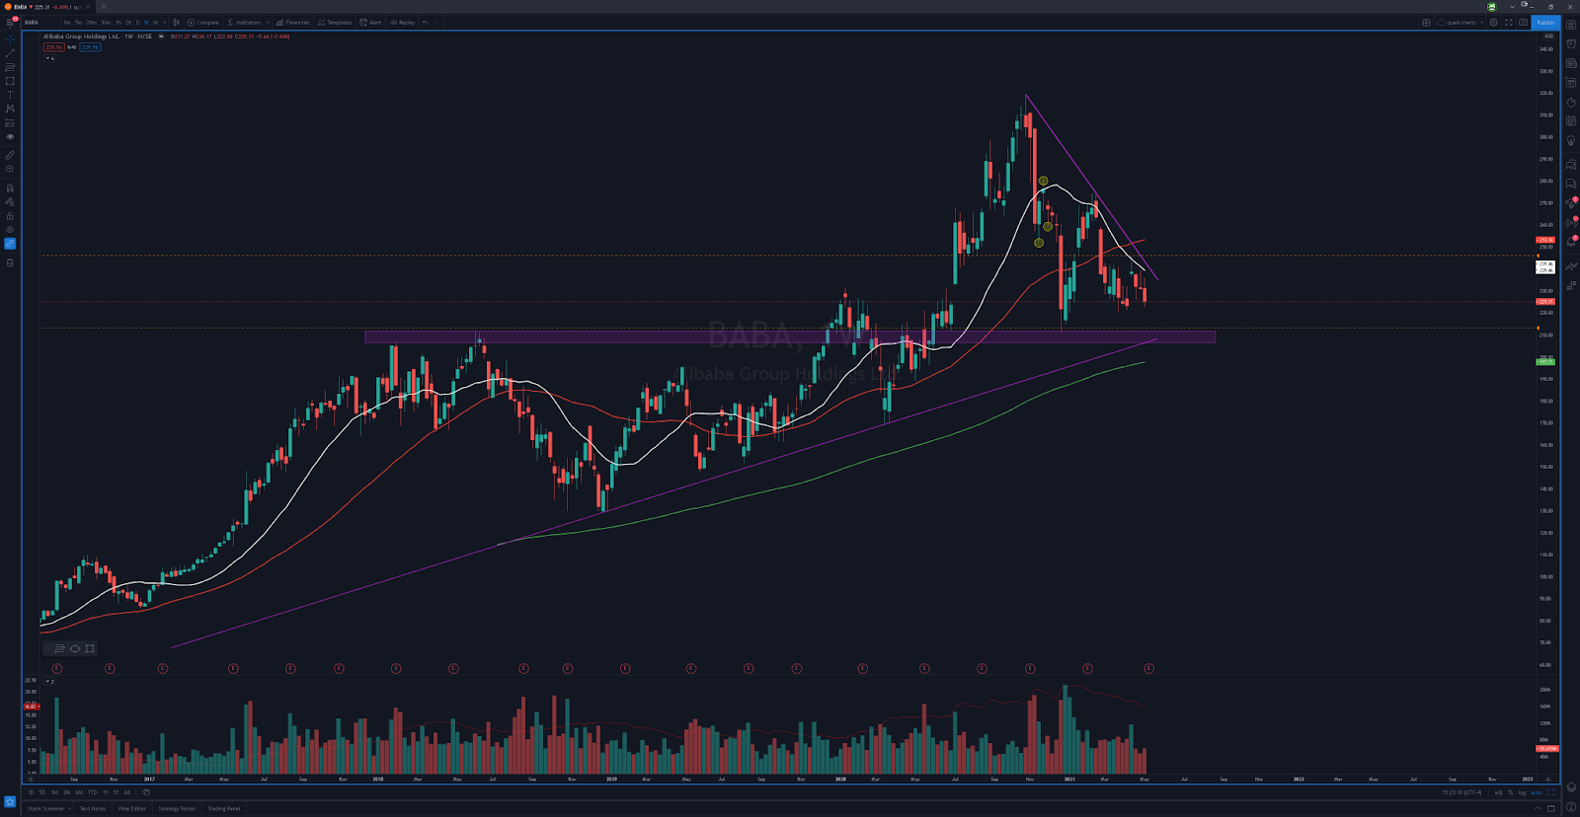
Task: Open the help question icon bottom-right
Action: tap(1571, 807)
